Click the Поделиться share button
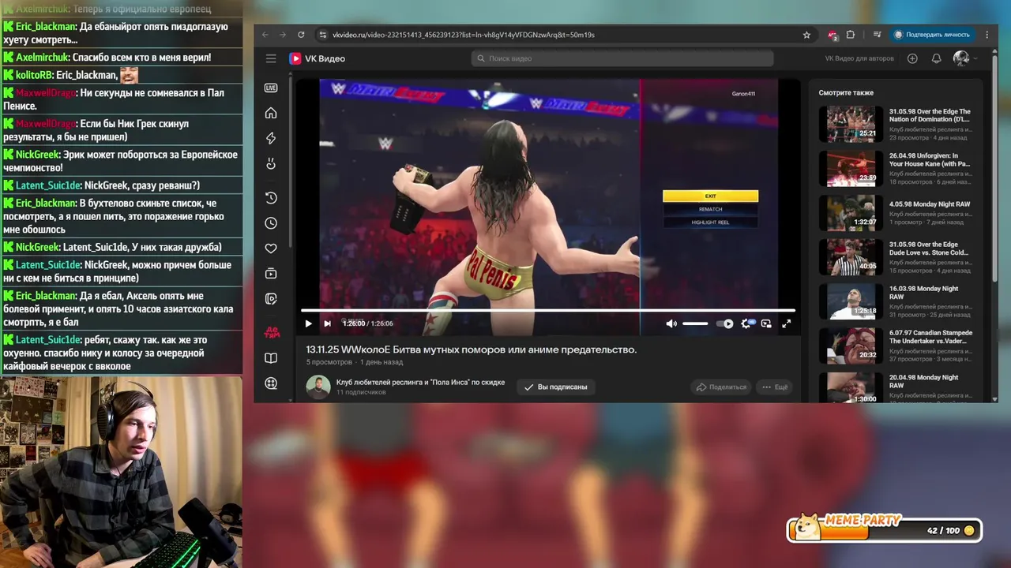This screenshot has height=568, width=1011. pyautogui.click(x=720, y=387)
